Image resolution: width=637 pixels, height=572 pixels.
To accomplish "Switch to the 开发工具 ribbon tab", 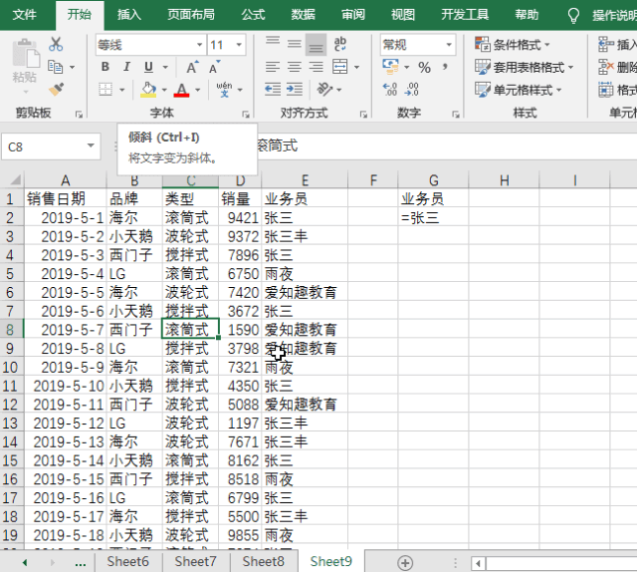I will [x=465, y=15].
